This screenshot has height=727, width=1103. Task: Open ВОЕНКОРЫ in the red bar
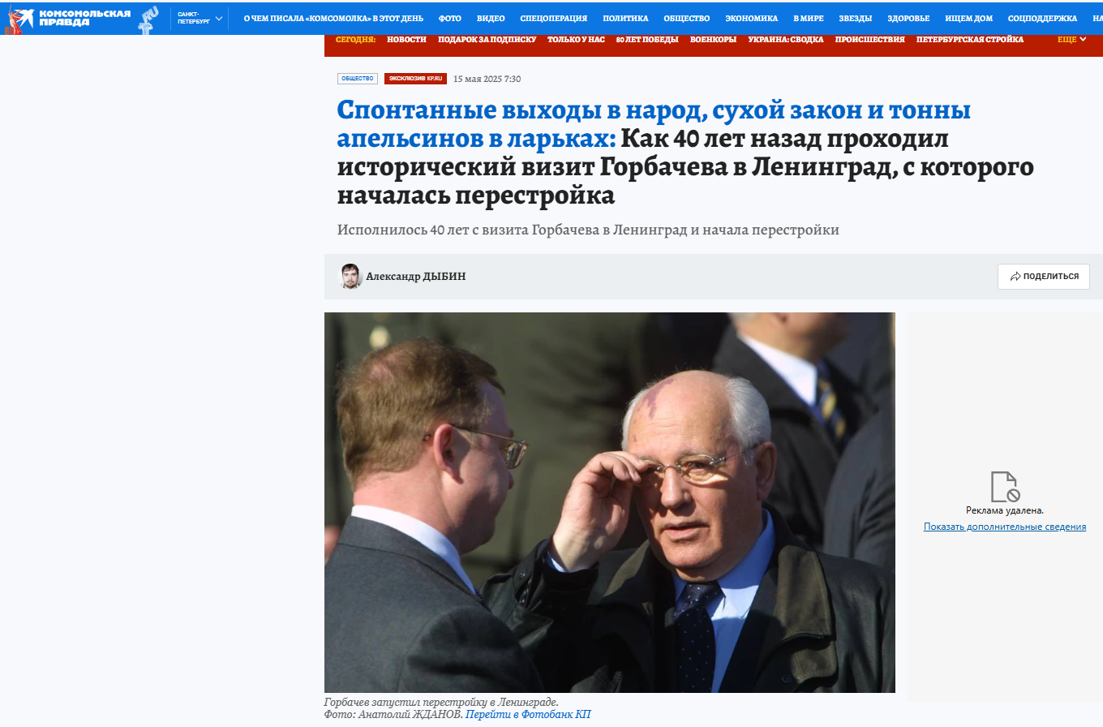tap(713, 39)
